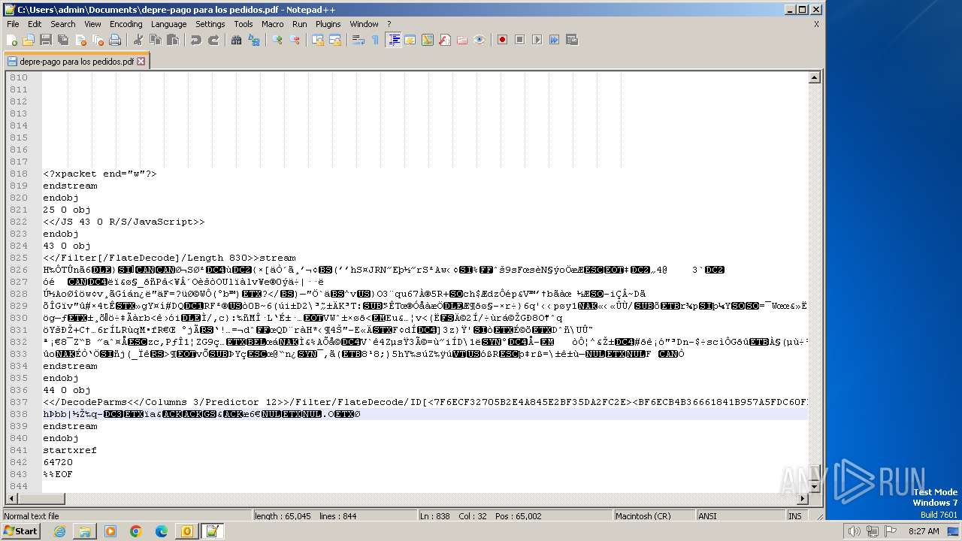The width and height of the screenshot is (962, 541).
Task: Click ANSI encoding in status bar
Action: pos(740,516)
